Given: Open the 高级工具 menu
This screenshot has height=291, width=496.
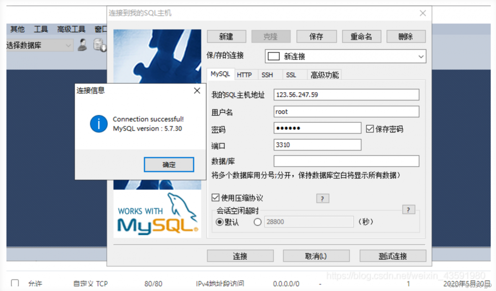Looking at the screenshot, I should pos(71,29).
